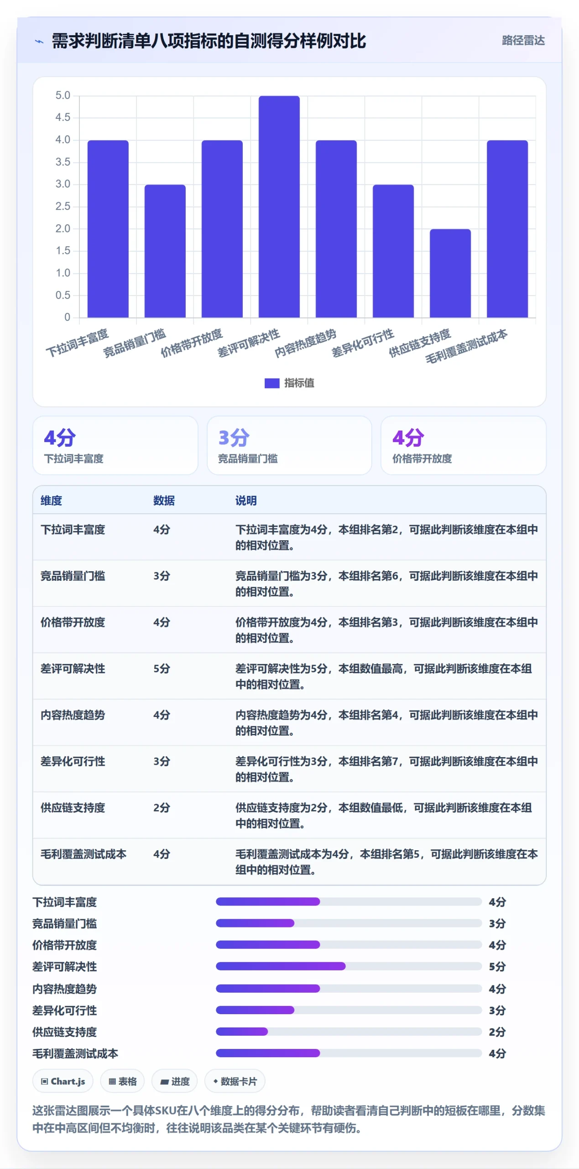Select the 供应链支持度 table row name
The image size is (579, 1169).
[73, 807]
